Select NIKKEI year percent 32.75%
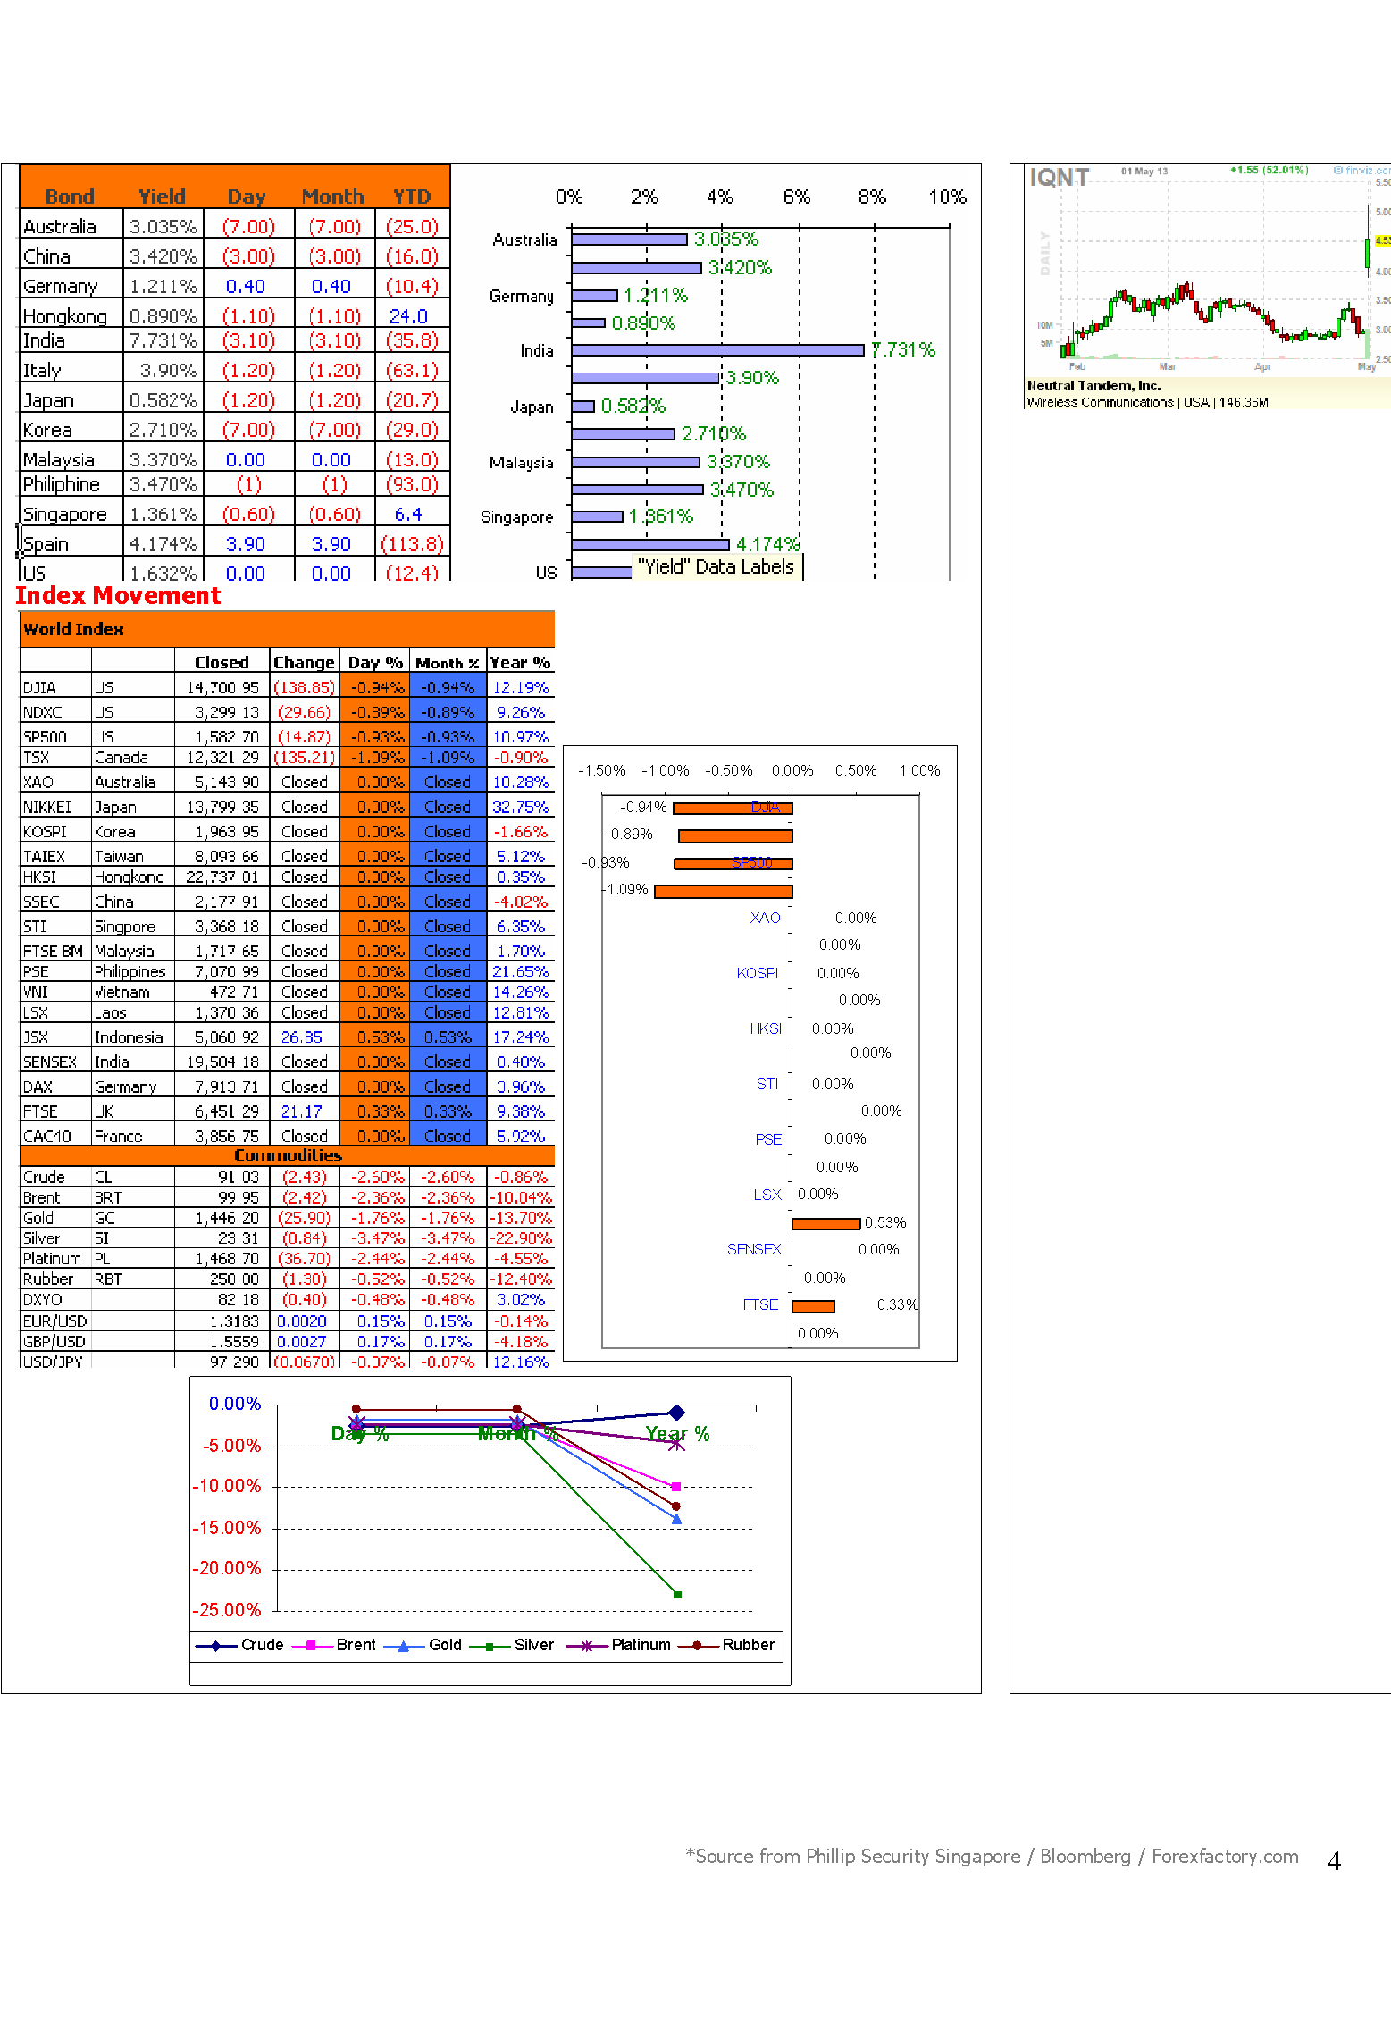 pos(521,808)
